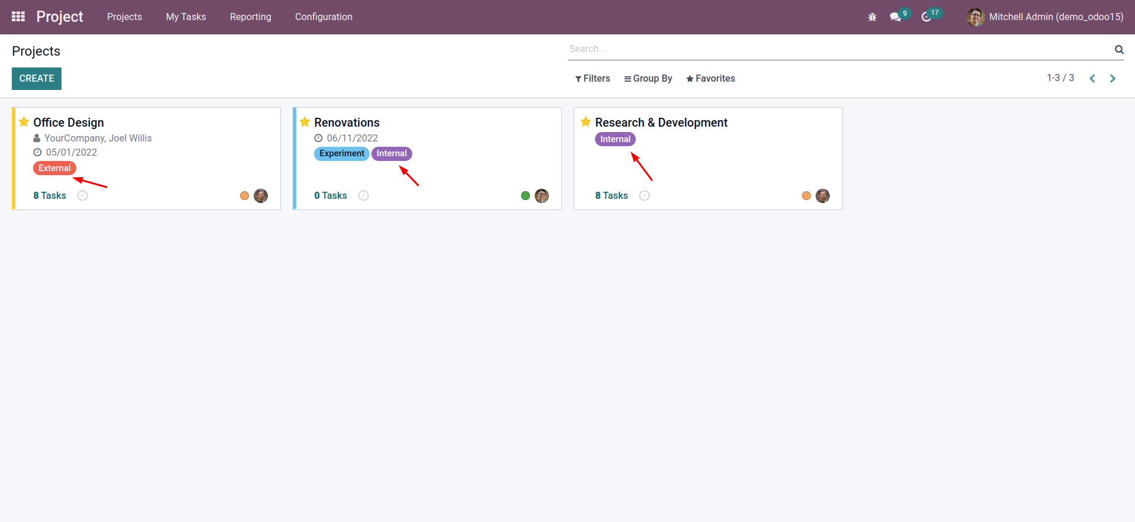Open the My Tasks menu
Screen dimensions: 1135x522
[186, 17]
